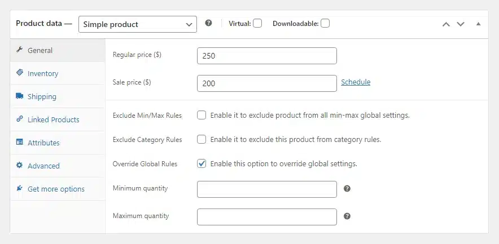499x244 pixels.
Task: Click help icon beside Maximum quantity field
Action: [347, 216]
